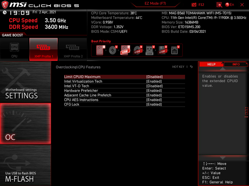Click the DDR Speed 3600 MHz readout

39,27
